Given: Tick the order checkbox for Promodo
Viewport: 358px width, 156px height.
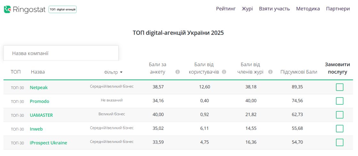Looking at the screenshot, I should 339,101.
